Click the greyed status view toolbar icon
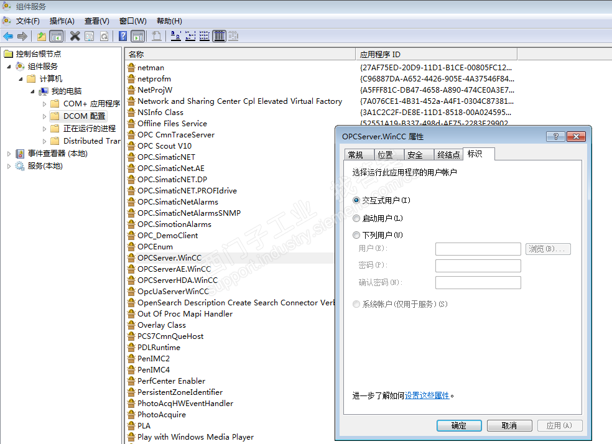 [x=233, y=36]
